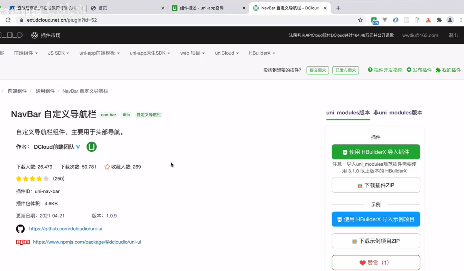This screenshot has width=464, height=271.
Task: Open 我的插件 link
Action: [x=448, y=70]
